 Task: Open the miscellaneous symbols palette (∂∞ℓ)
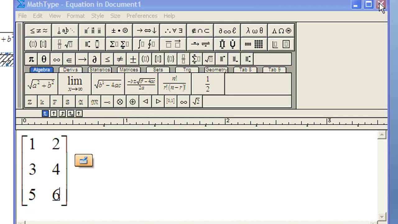point(228,30)
